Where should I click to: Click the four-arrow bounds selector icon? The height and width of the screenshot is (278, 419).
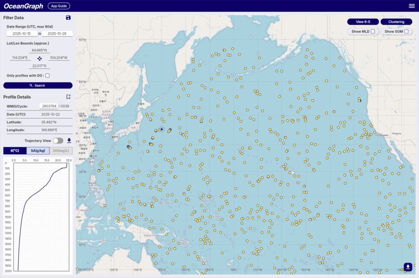click(x=39, y=58)
